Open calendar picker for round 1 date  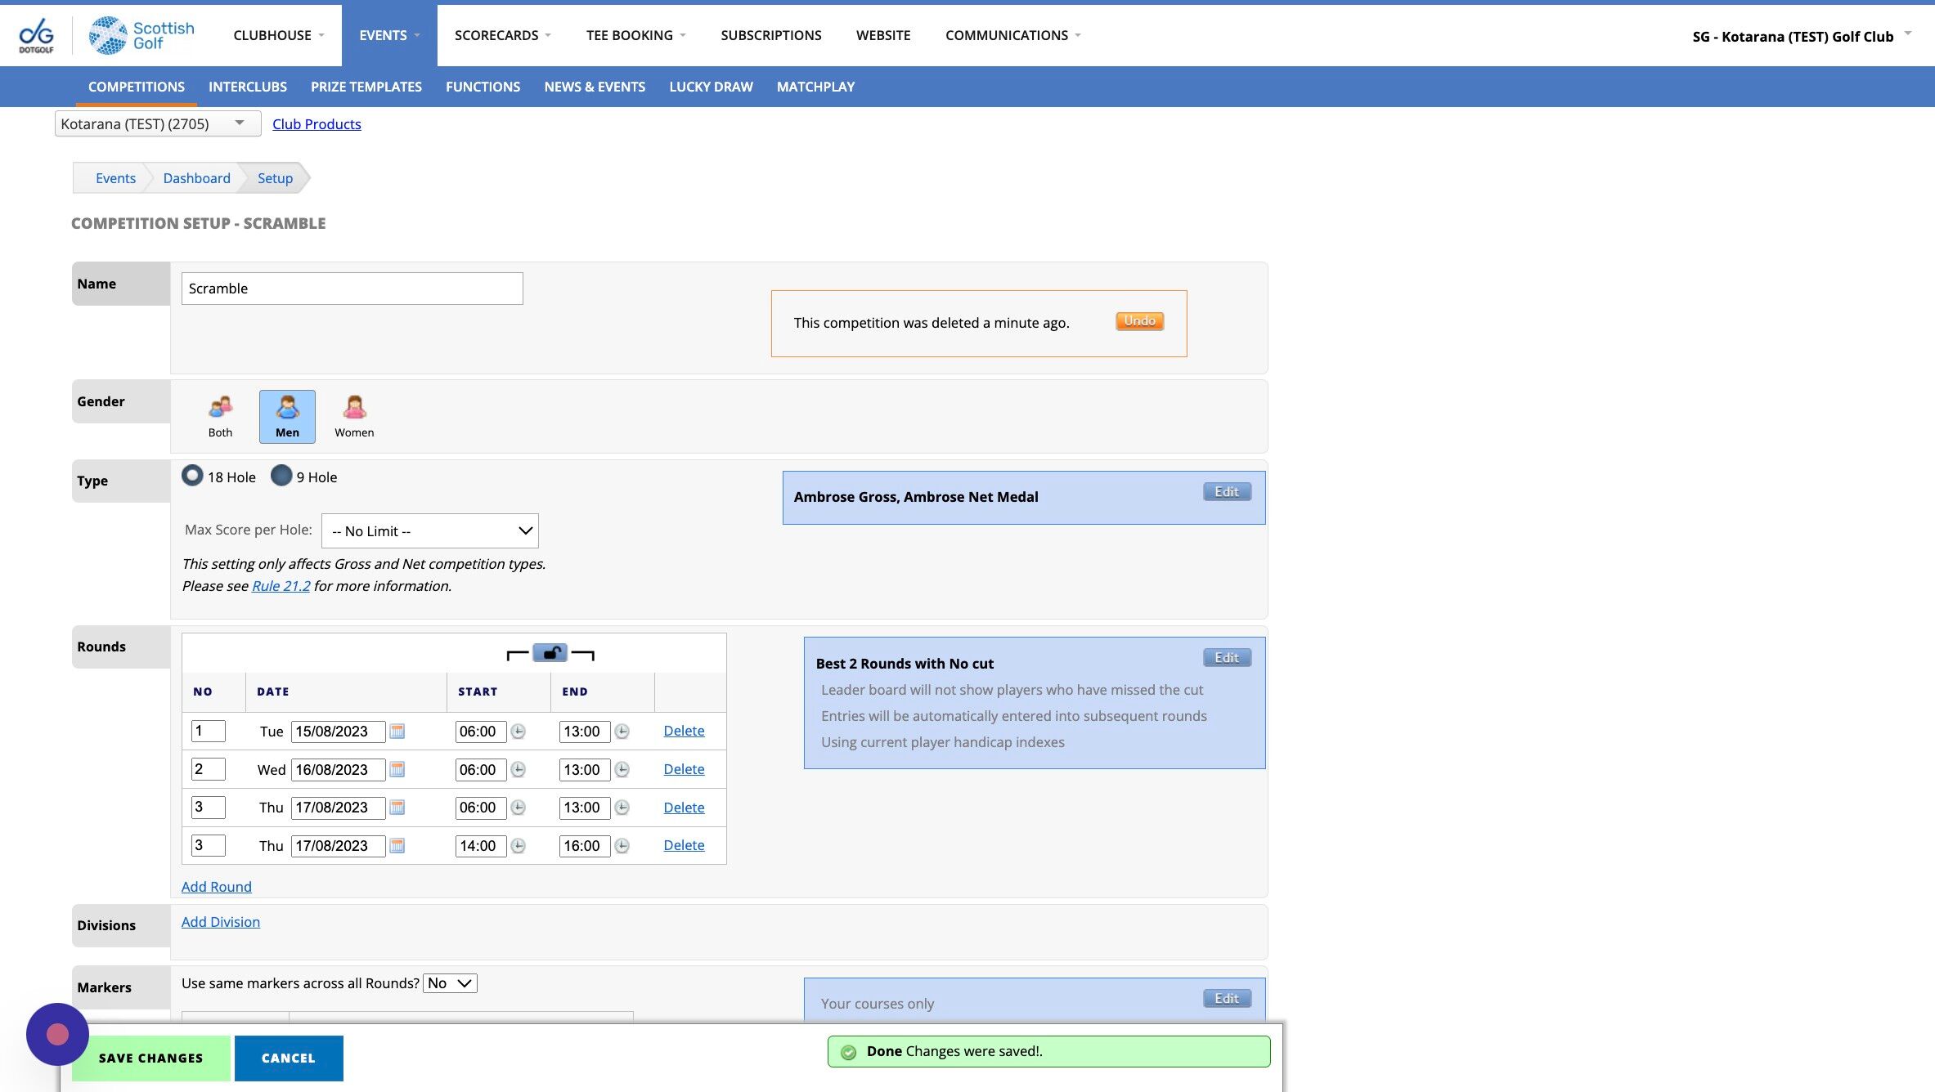397,732
